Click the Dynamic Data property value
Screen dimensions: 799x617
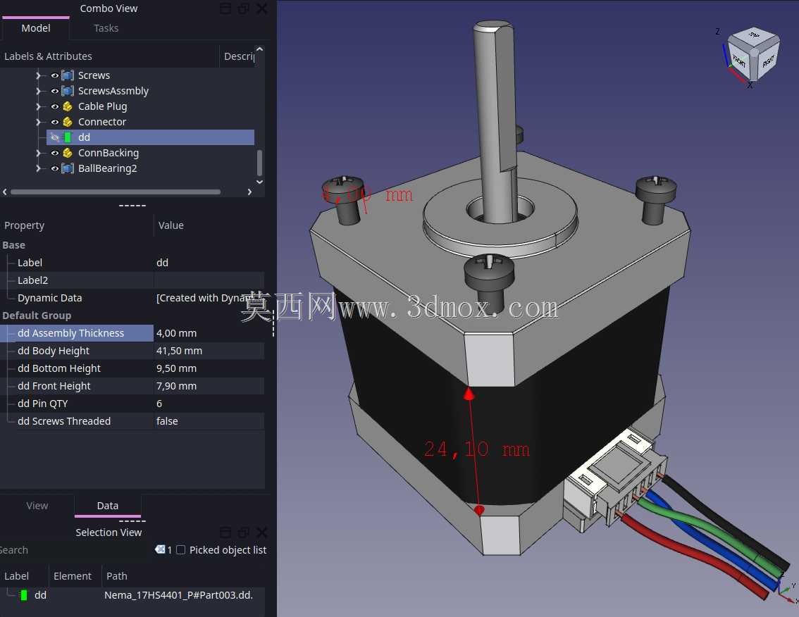pyautogui.click(x=209, y=297)
